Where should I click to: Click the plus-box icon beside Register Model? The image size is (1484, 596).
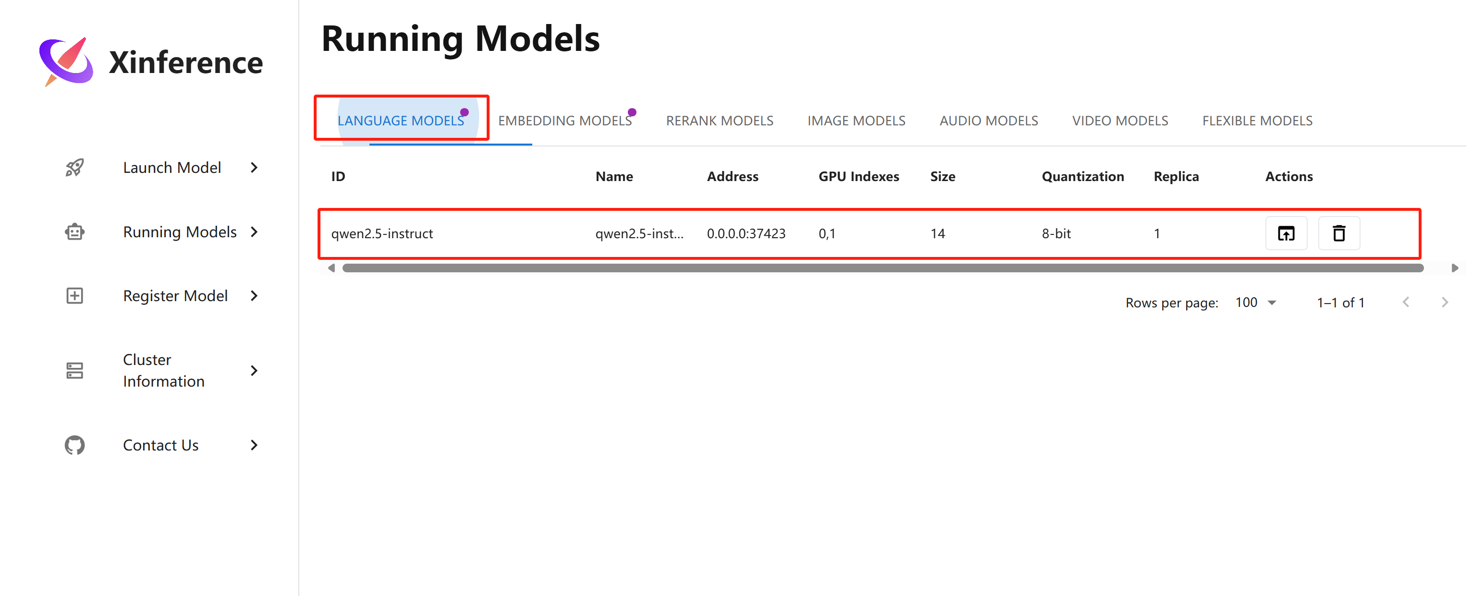(x=74, y=296)
